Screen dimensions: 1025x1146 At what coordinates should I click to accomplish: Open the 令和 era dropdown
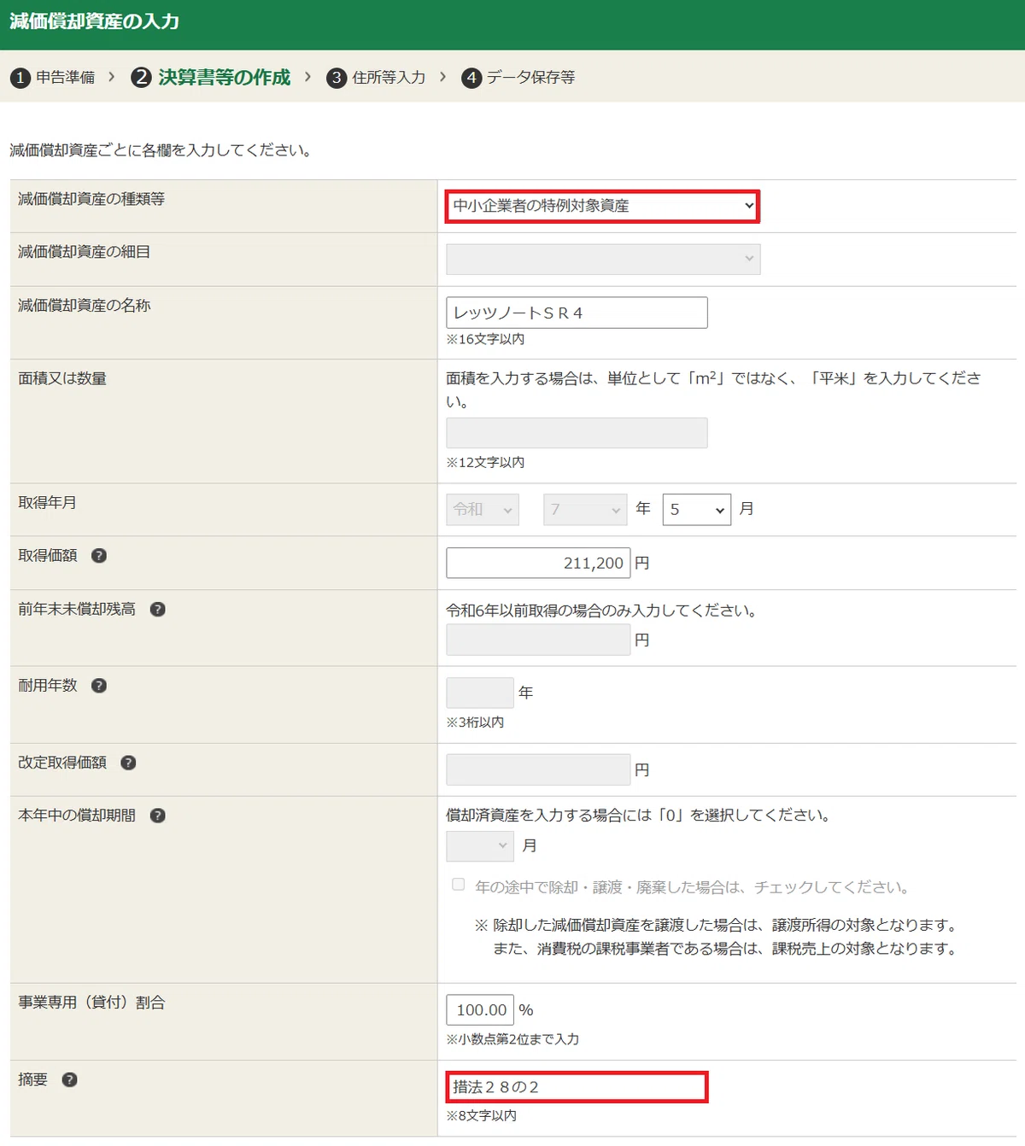[x=483, y=510]
